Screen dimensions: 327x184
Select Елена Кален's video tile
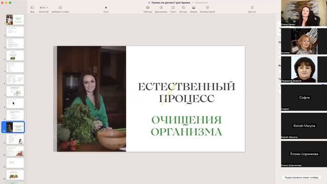tap(304, 13)
